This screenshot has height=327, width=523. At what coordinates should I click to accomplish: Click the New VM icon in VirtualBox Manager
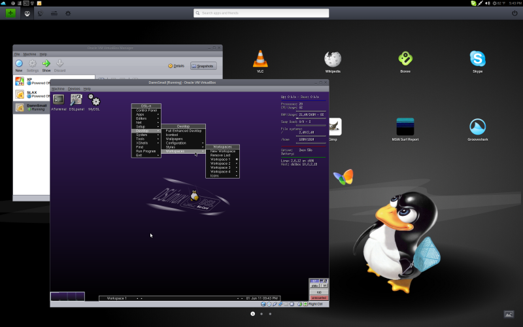(19, 63)
